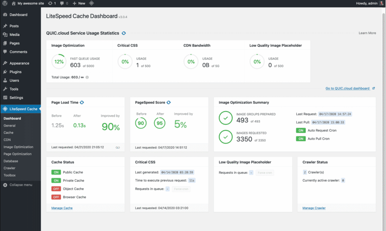
Task: Refresh Page Load Time score
Action: (x=82, y=102)
